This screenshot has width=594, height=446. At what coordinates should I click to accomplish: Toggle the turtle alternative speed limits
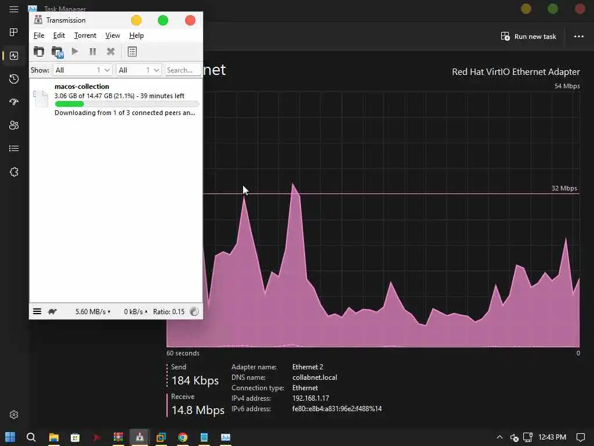click(52, 311)
